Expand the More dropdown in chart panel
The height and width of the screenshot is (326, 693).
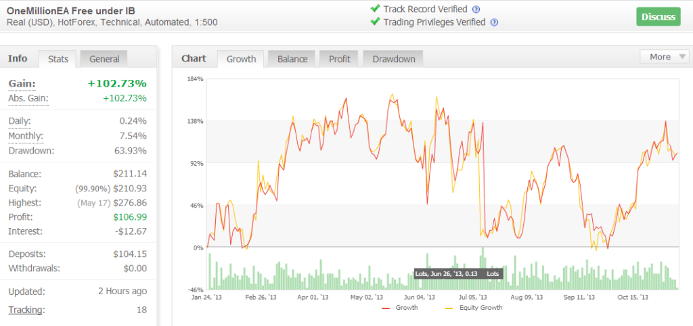click(x=660, y=57)
